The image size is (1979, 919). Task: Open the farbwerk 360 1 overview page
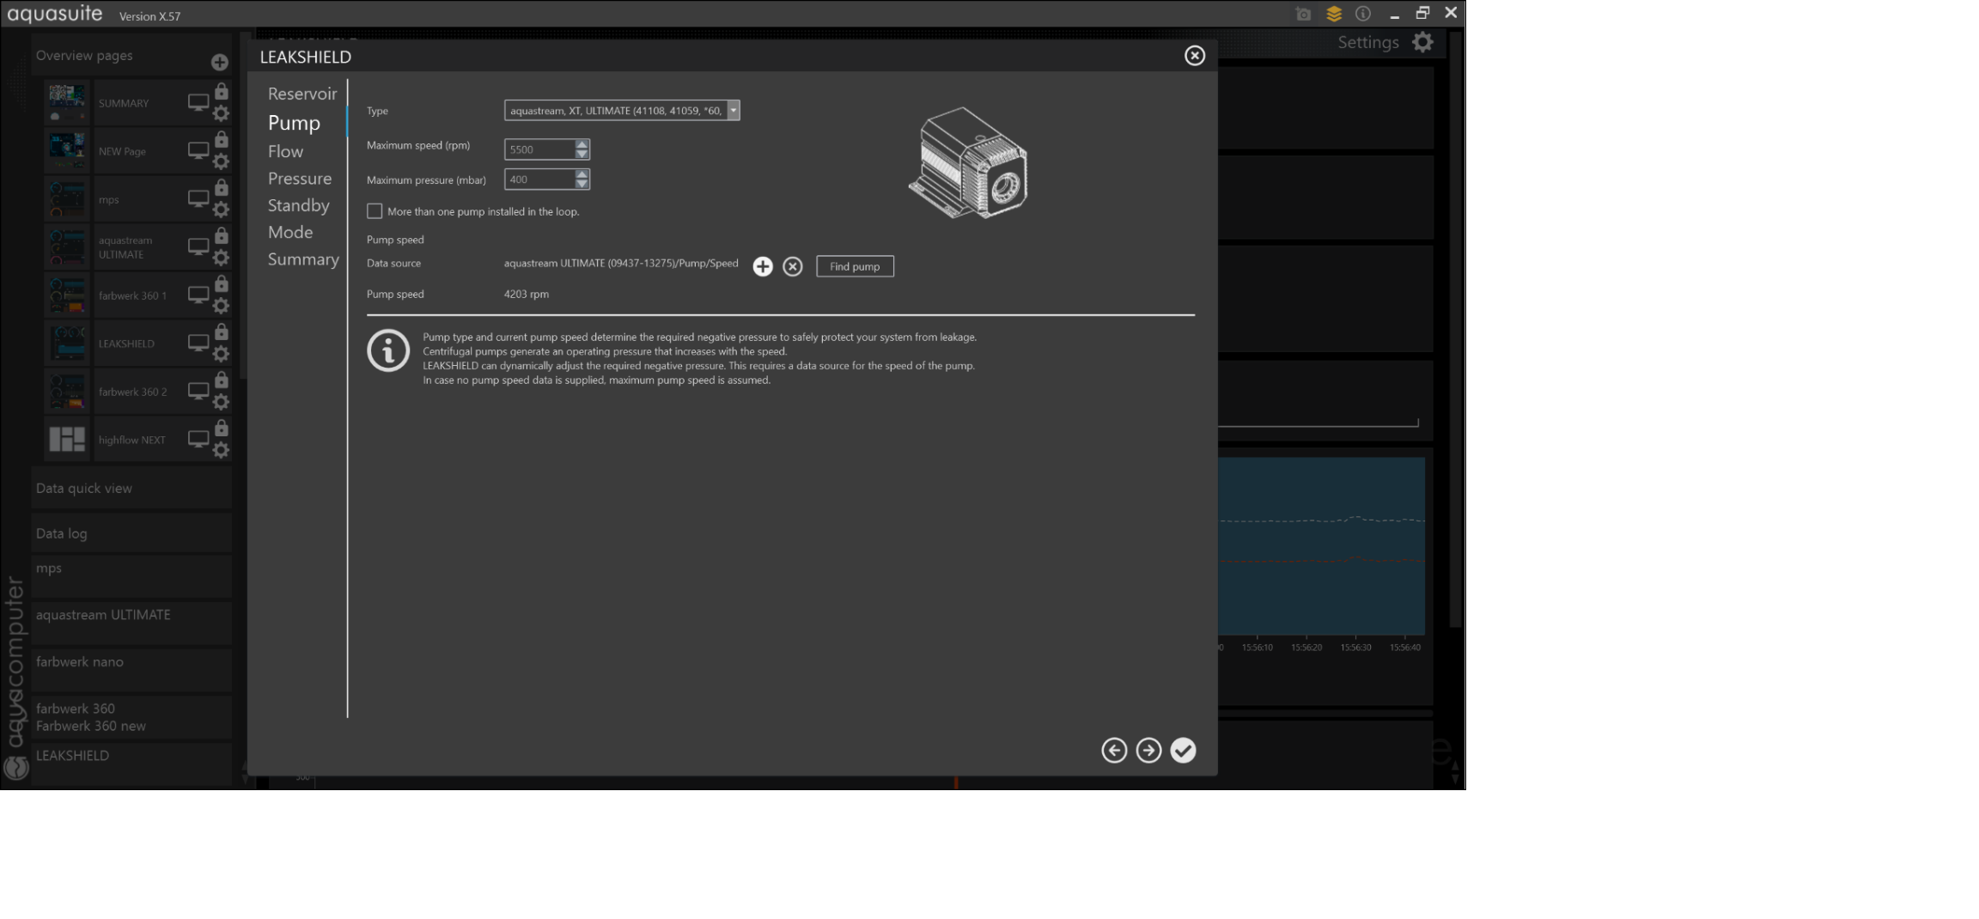pos(132,295)
